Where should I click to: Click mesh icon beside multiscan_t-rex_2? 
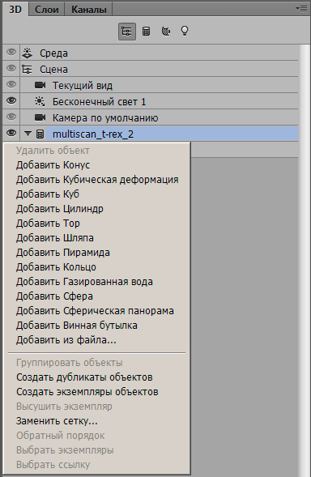(x=40, y=134)
